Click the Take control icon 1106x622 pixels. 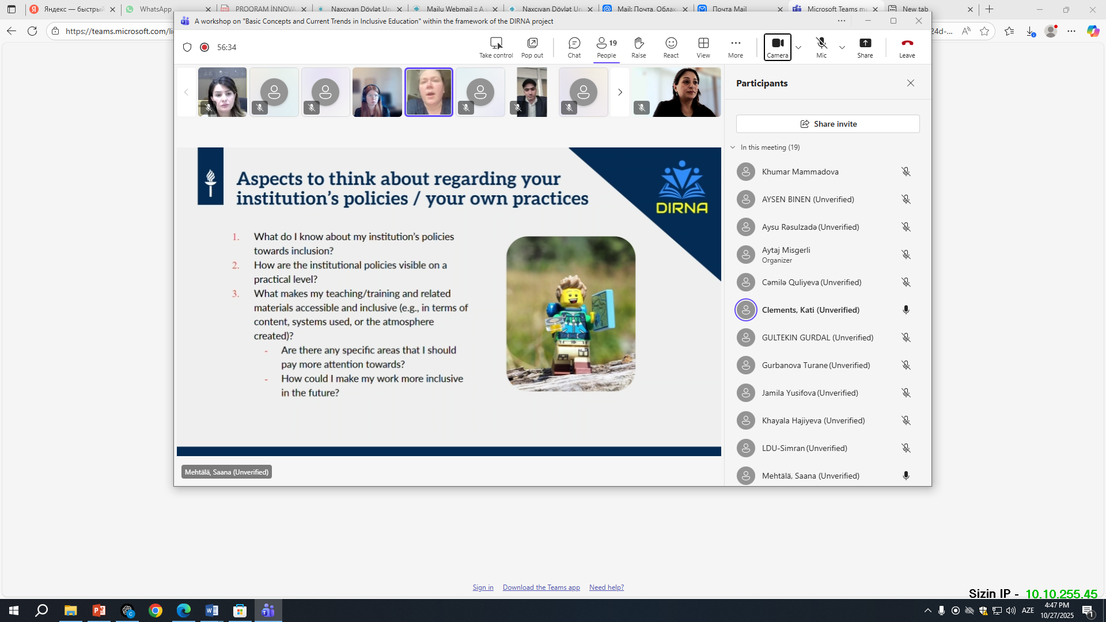click(496, 47)
